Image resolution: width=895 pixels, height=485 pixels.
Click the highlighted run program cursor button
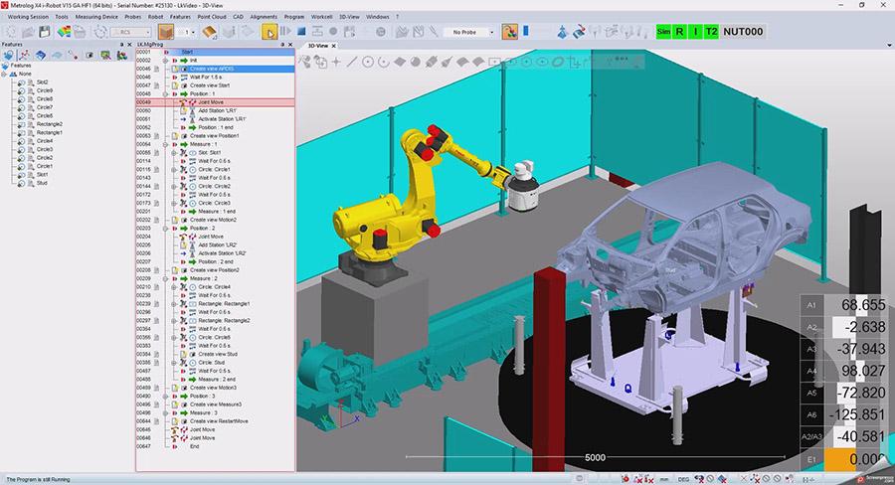(x=269, y=32)
